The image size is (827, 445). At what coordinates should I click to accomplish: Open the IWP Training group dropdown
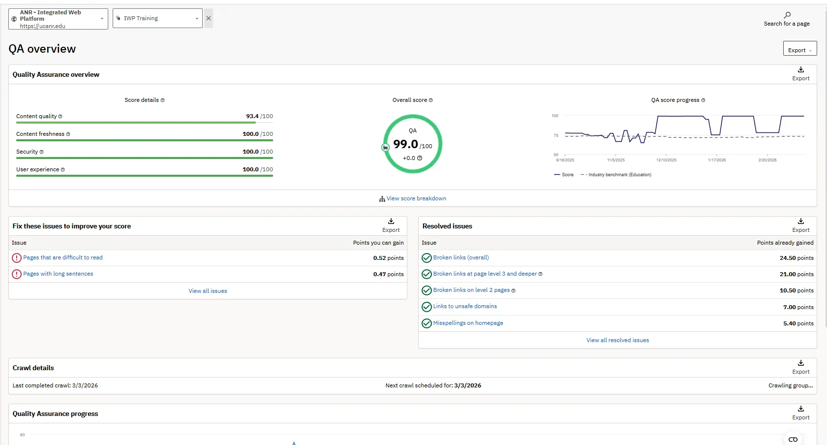click(x=157, y=18)
